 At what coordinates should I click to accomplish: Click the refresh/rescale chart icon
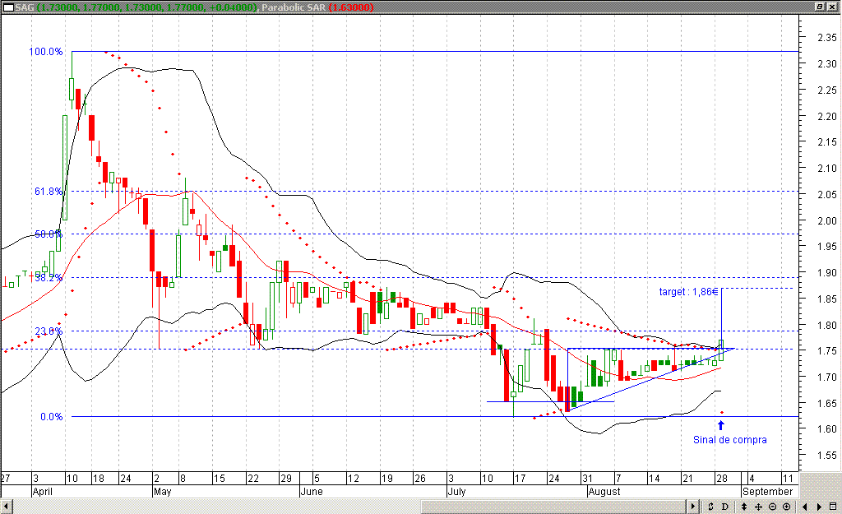(x=710, y=507)
